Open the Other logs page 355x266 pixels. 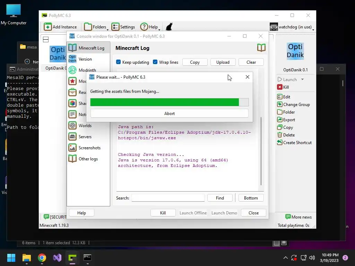point(88,159)
